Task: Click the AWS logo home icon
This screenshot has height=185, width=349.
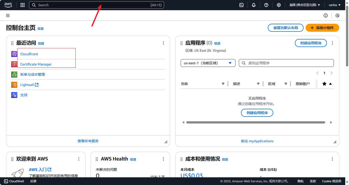Action: 8,5
